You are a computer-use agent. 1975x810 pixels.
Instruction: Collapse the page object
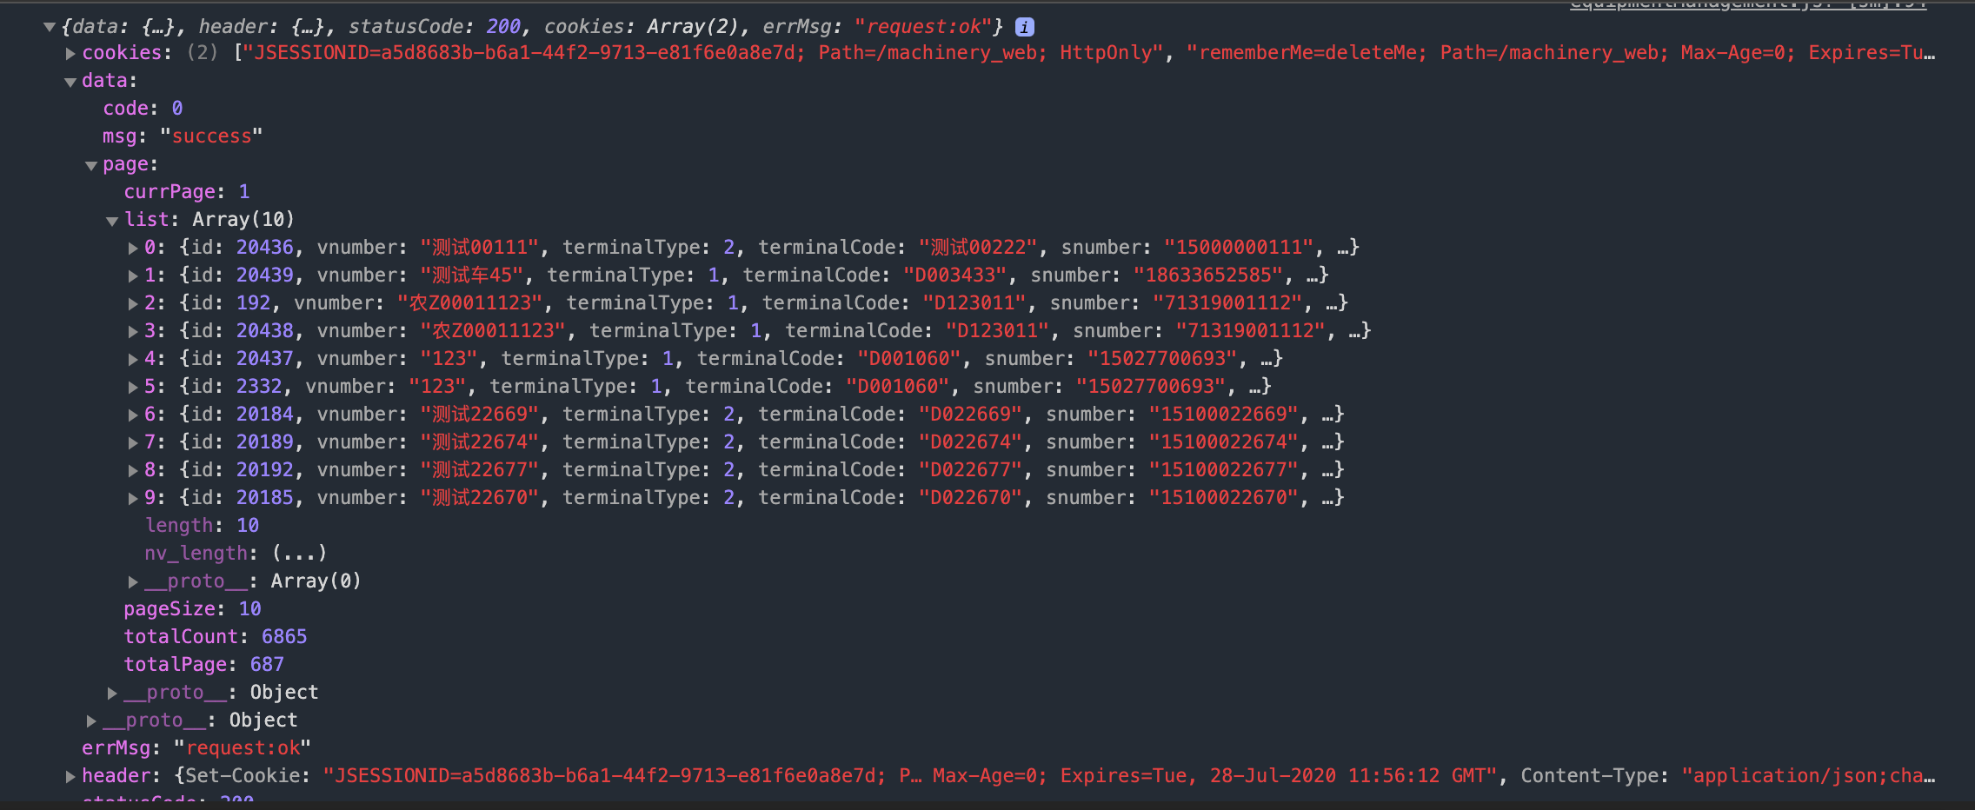pyautogui.click(x=91, y=165)
